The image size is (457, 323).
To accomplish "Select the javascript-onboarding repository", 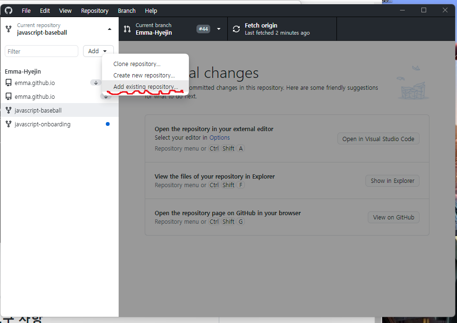I will [x=59, y=124].
